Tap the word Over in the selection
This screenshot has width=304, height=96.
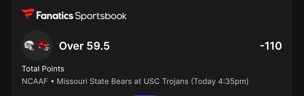point(71,46)
